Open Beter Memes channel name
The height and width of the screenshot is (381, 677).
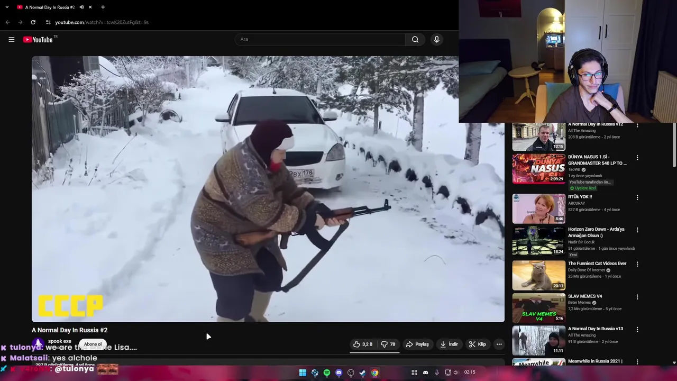[579, 303]
